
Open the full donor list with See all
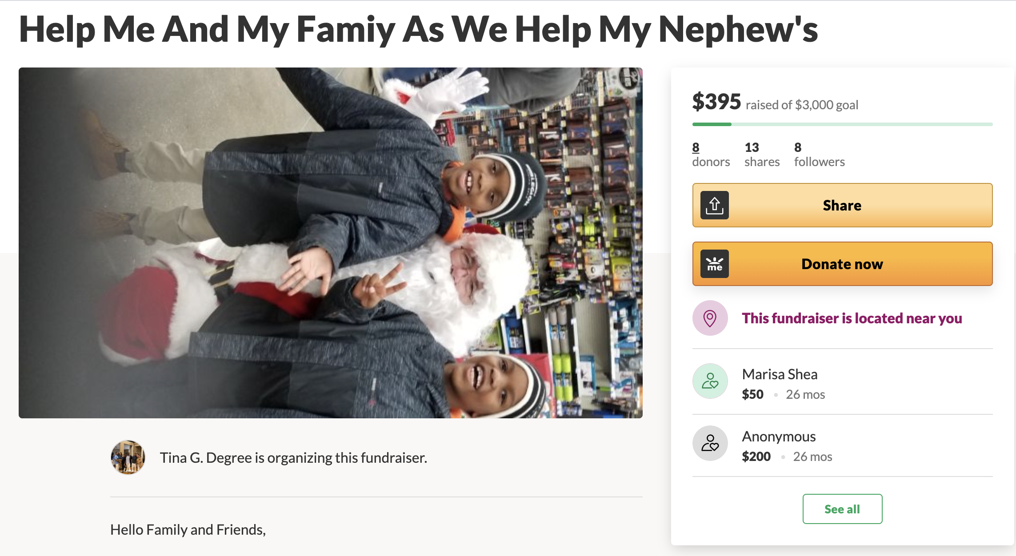(842, 509)
